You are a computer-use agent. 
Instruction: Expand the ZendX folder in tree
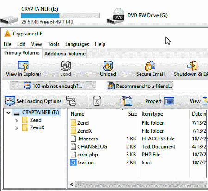click(x=17, y=128)
